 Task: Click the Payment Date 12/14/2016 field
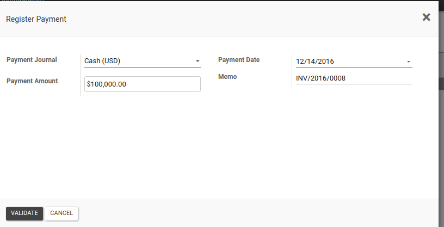pos(348,62)
